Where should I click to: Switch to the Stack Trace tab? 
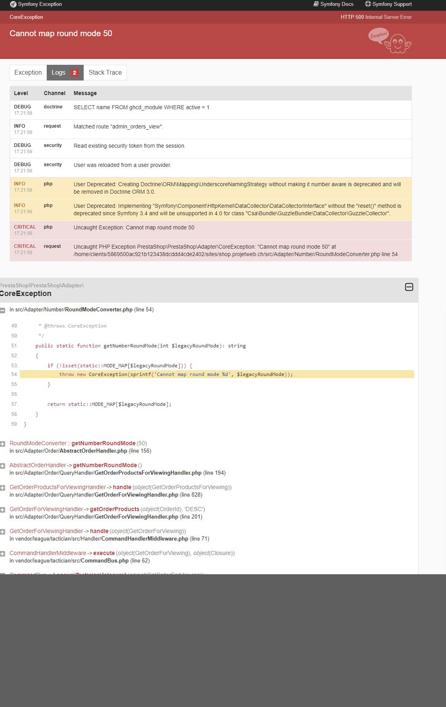click(105, 73)
